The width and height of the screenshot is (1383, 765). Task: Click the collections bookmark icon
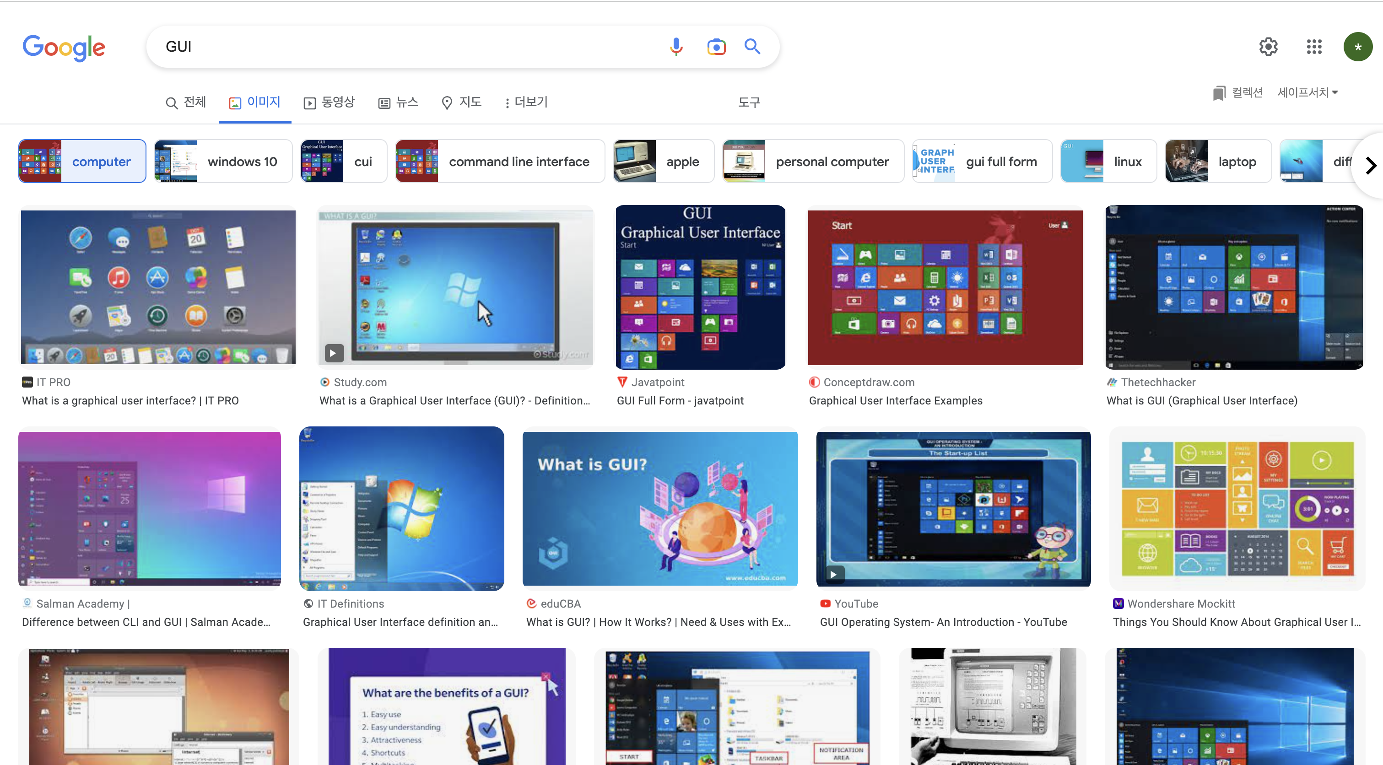coord(1219,93)
